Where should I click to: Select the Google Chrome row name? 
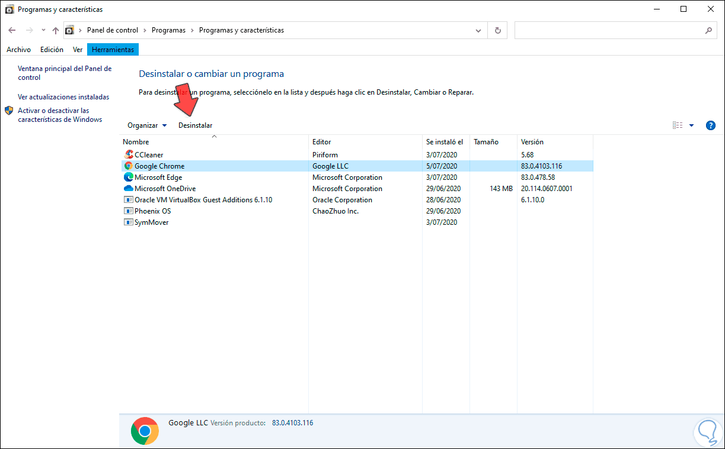(x=159, y=166)
